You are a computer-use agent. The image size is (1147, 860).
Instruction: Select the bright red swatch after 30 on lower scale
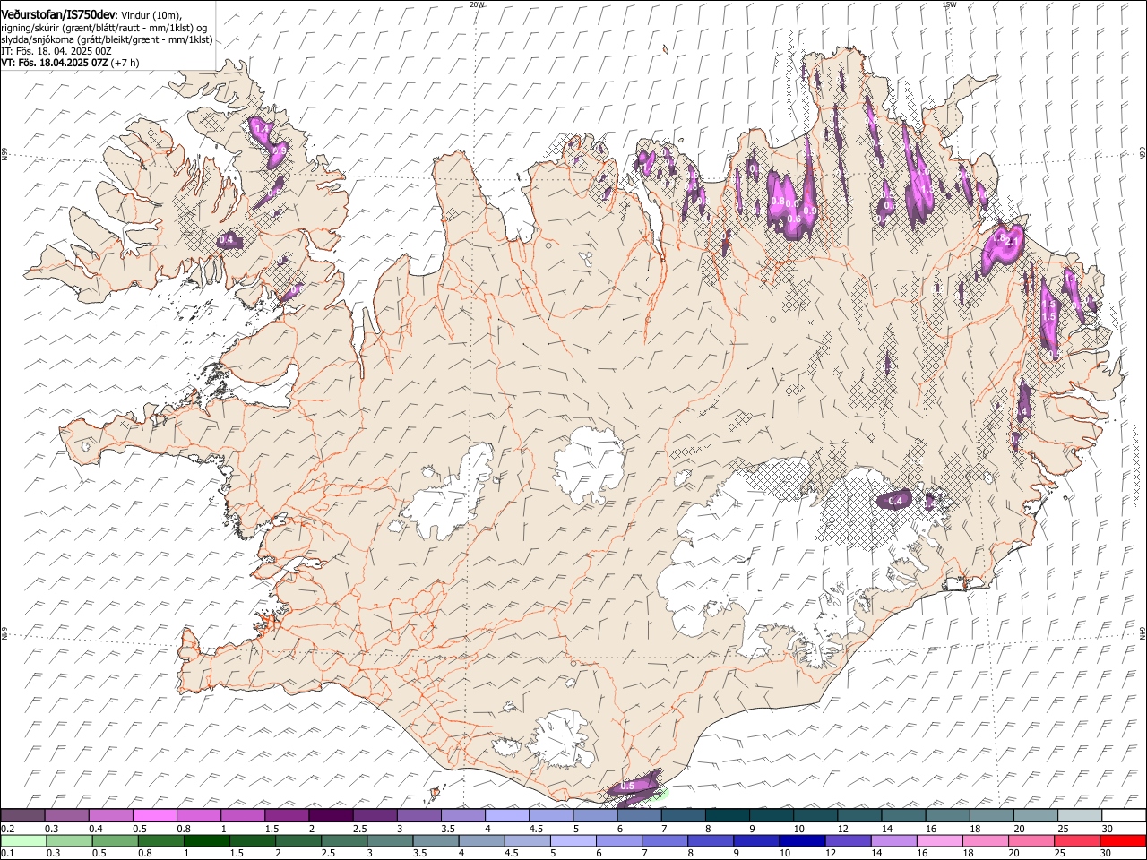click(1123, 841)
